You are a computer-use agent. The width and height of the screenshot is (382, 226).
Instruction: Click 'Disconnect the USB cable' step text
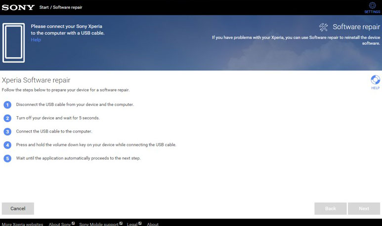[x=75, y=104]
